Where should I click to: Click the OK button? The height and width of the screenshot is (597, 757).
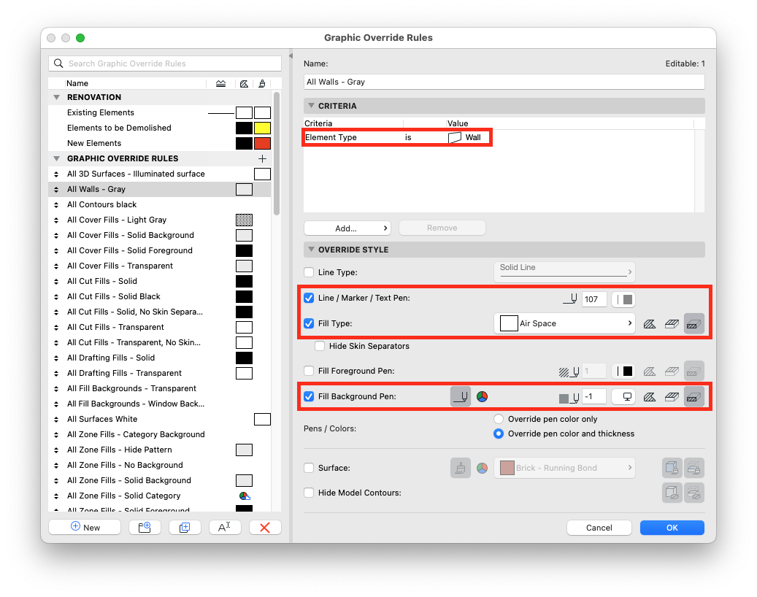(x=672, y=528)
